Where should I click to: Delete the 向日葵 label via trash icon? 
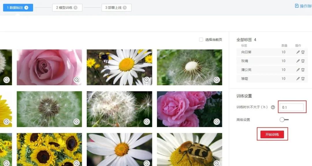[x=303, y=52]
